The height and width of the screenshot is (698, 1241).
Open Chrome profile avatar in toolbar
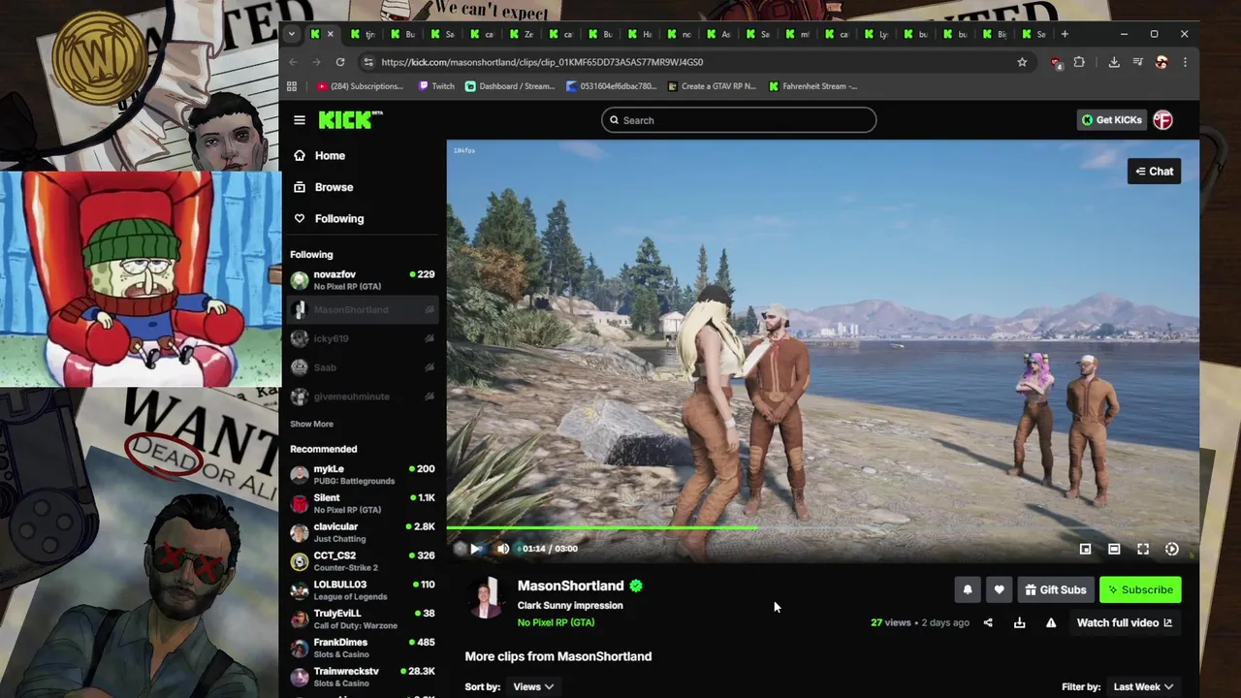point(1161,62)
